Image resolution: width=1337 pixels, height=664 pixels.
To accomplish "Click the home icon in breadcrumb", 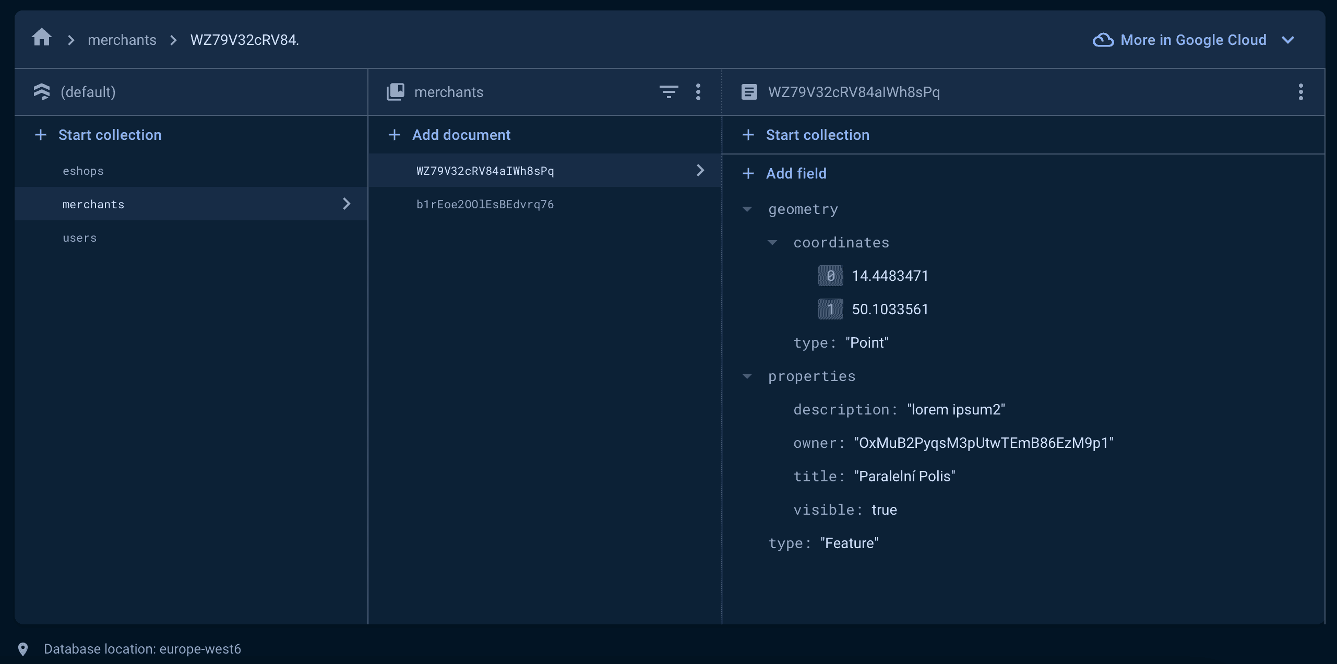I will click(42, 37).
